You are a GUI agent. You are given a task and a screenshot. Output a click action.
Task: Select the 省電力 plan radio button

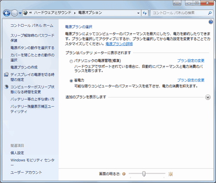coord(71,81)
